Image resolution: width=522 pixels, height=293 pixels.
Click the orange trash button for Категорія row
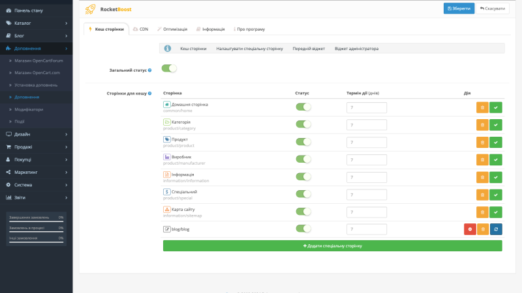482,125
